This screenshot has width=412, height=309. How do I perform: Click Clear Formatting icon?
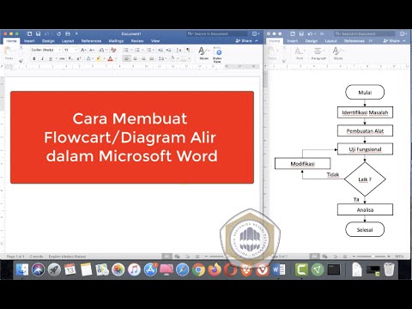pos(113,50)
